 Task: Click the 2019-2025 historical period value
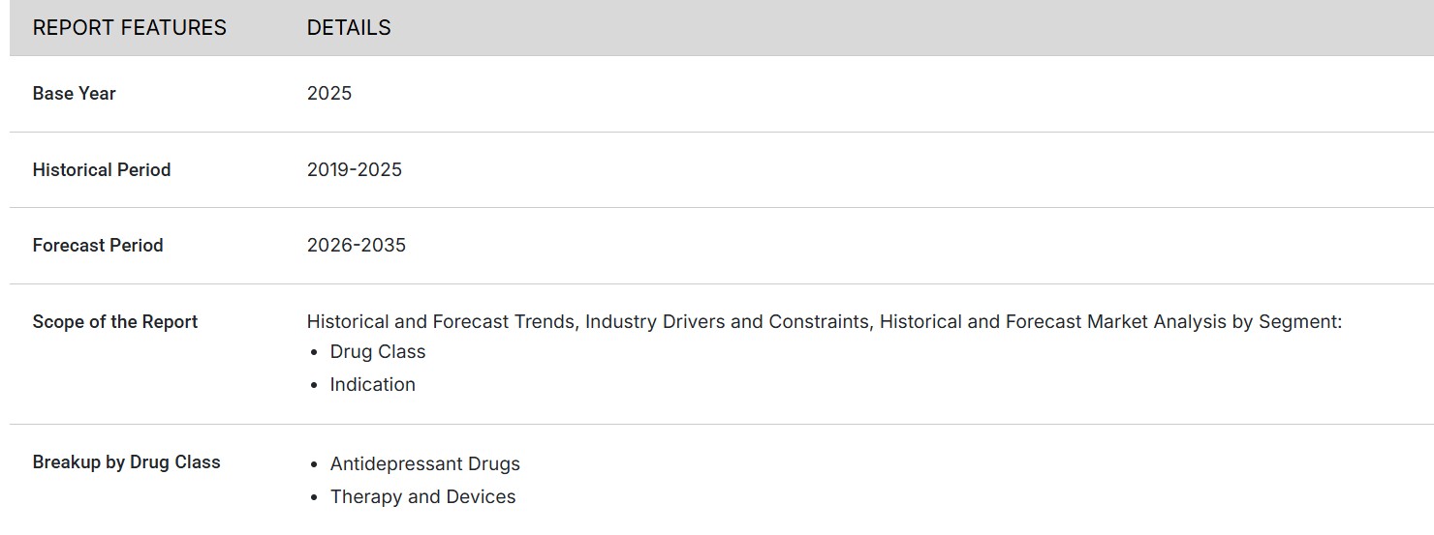354,170
